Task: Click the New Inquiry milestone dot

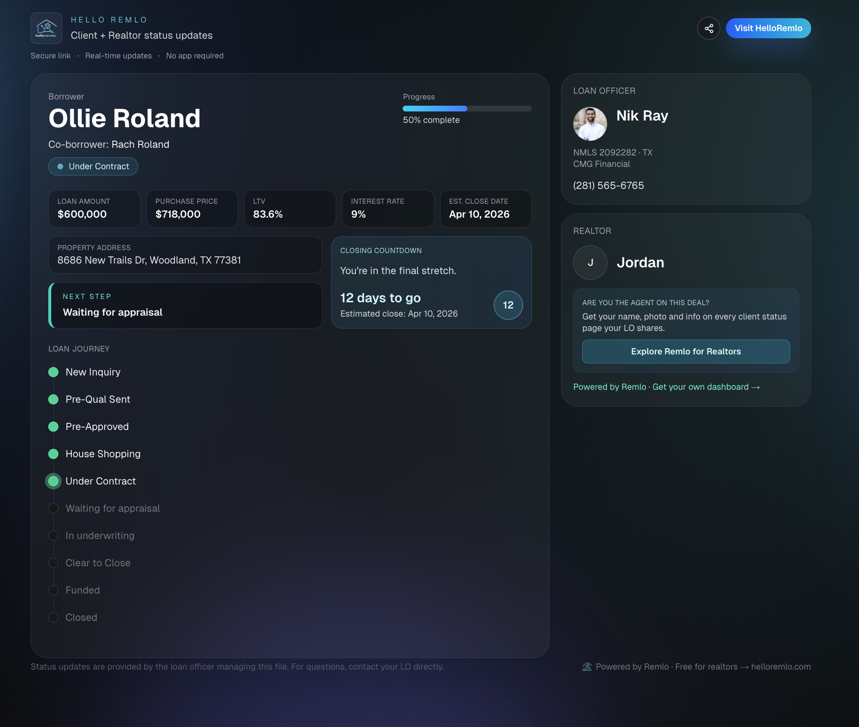Action: 53,372
